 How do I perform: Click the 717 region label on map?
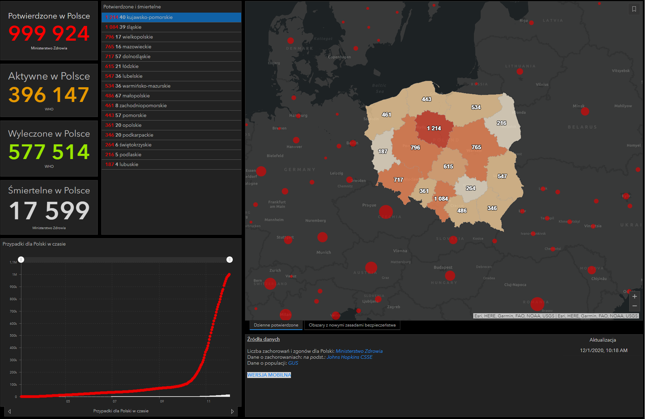(x=399, y=180)
